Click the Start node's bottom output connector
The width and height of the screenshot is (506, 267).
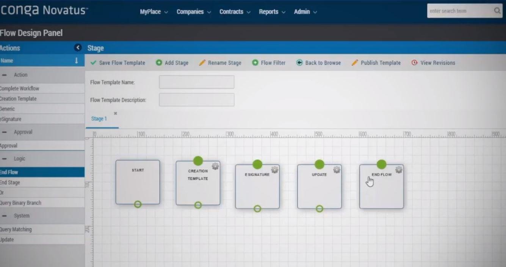tap(138, 204)
